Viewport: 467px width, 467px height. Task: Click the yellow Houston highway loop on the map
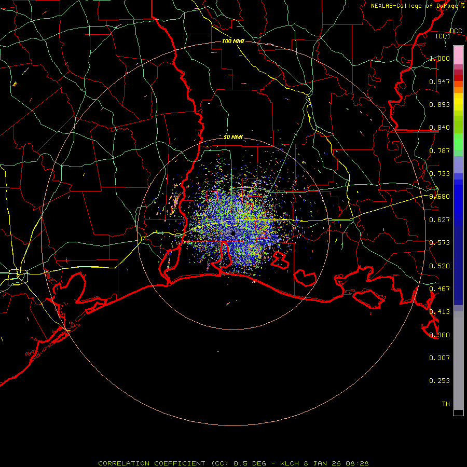point(18,277)
